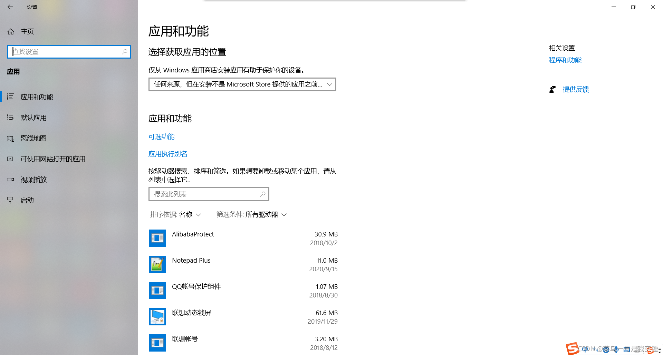Image resolution: width=663 pixels, height=355 pixels.
Task: Open the 应用执行别名 link
Action: click(167, 154)
